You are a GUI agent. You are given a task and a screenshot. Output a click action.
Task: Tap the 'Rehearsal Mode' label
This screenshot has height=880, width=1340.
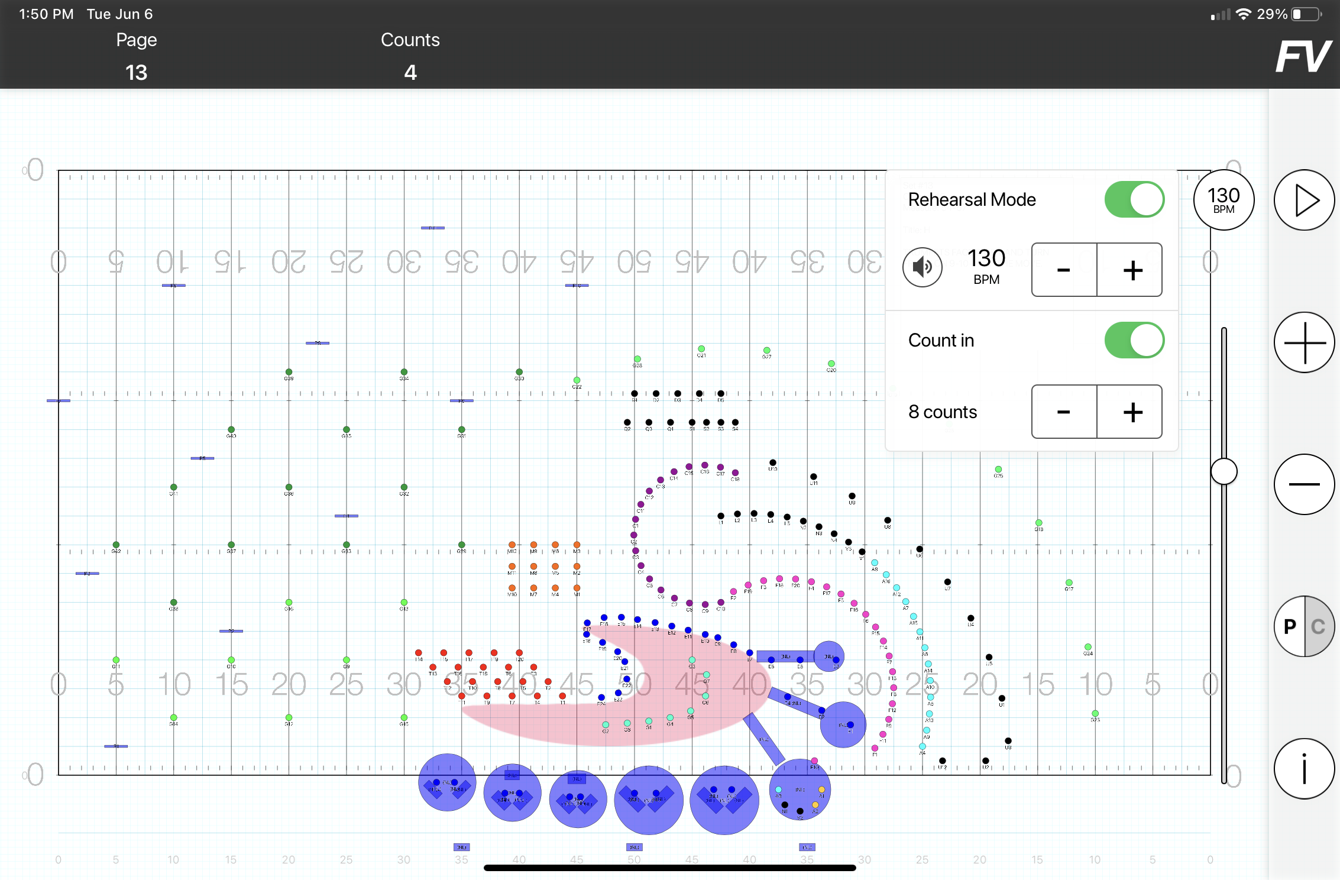[x=972, y=200]
